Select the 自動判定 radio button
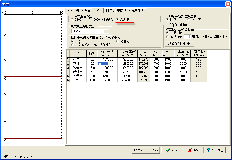 pyautogui.click(x=167, y=33)
